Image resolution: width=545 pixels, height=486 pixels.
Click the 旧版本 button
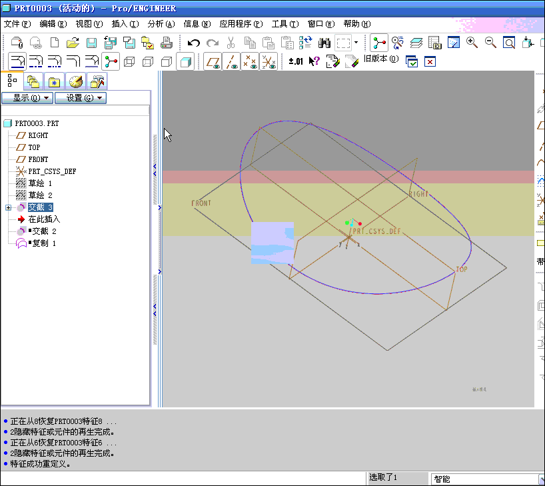tap(380, 59)
